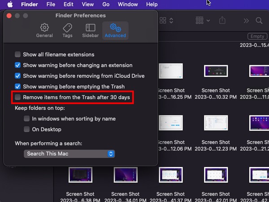
Task: Select the Screen Shot 10.32 PM thumbnail
Action: (x=216, y=71)
